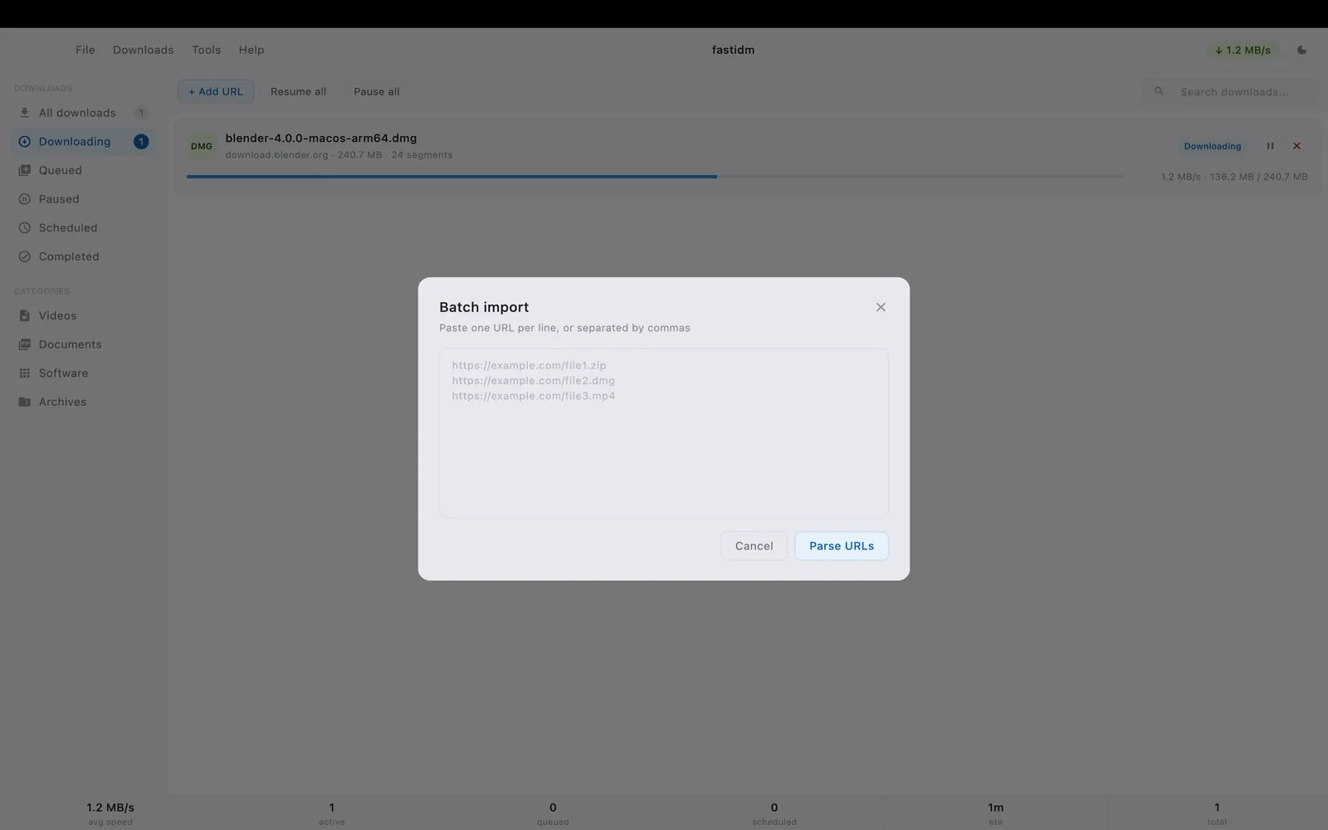1328x830 pixels.
Task: Cancel the Batch import dialog
Action: coord(754,546)
